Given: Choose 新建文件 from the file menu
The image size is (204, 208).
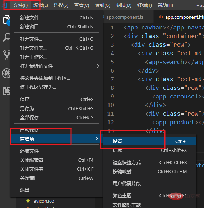Looking at the screenshot, I should (57, 18).
